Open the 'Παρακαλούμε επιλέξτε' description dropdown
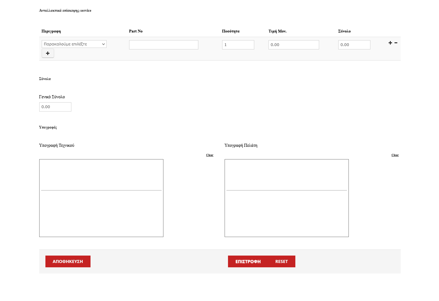 (74, 44)
